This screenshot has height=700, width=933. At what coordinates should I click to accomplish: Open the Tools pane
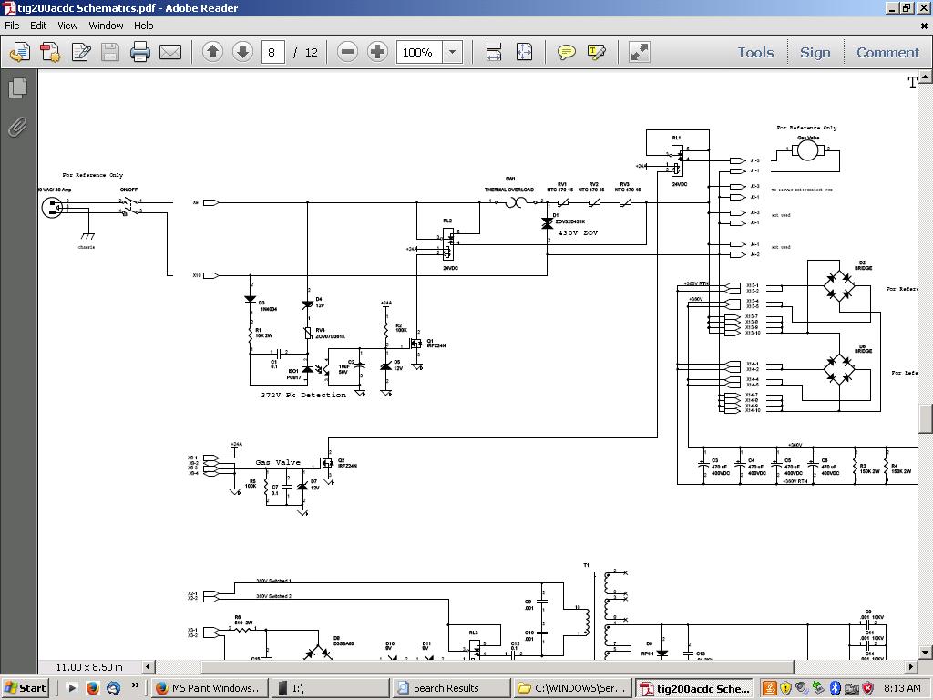coord(755,52)
